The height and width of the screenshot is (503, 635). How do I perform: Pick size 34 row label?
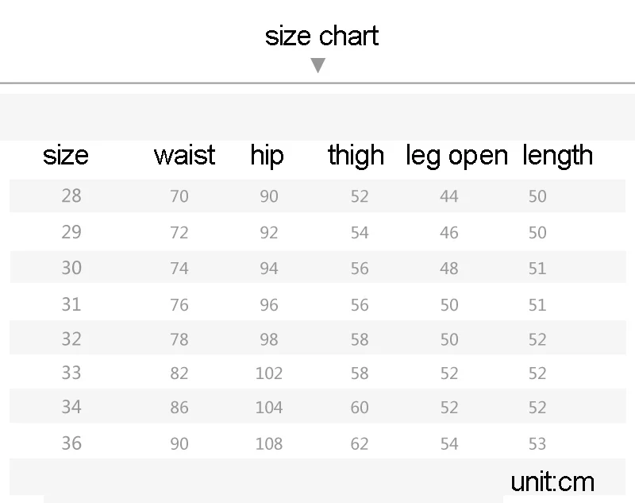click(71, 407)
